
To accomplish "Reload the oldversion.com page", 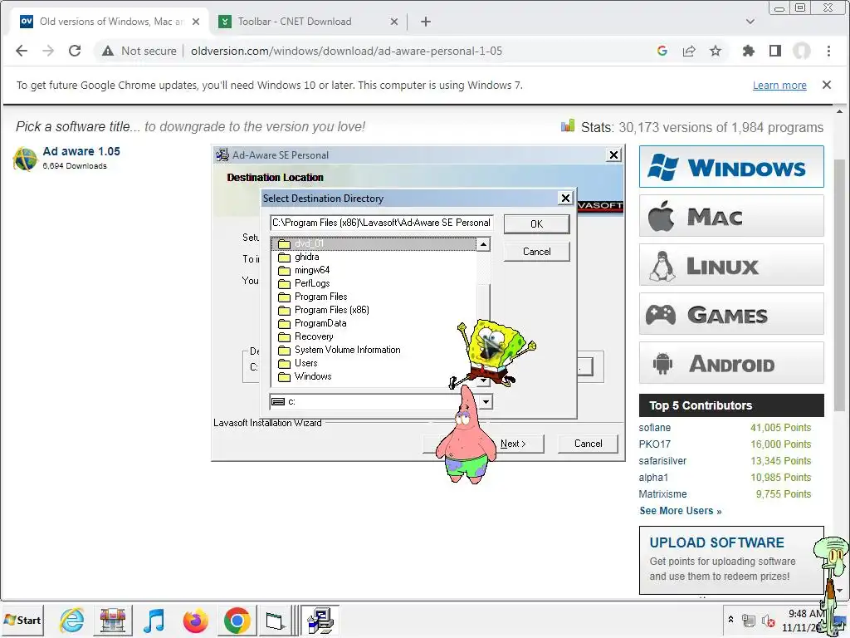I will (75, 51).
